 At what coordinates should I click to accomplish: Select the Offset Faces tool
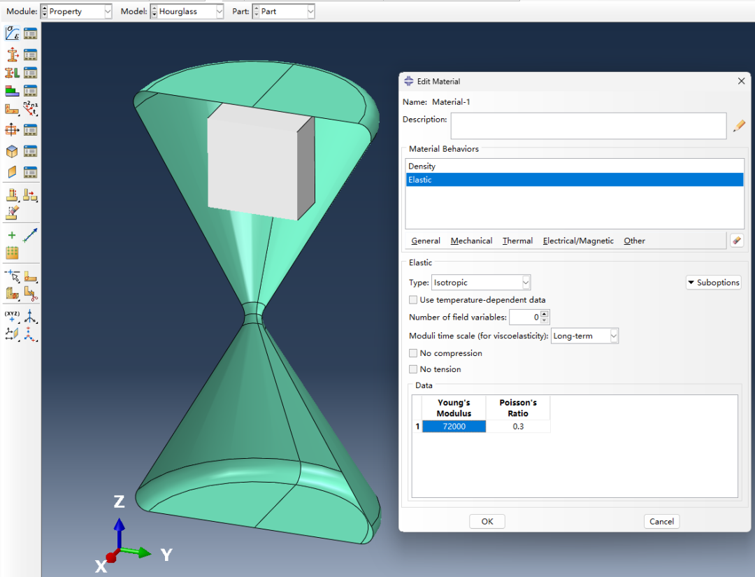[x=30, y=195]
